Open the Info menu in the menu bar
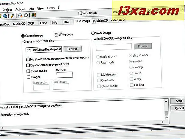The width and height of the screenshot is (185, 139). (x=31, y=9)
